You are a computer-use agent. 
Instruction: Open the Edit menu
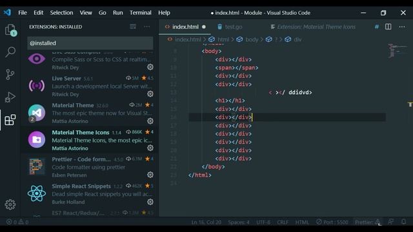pyautogui.click(x=38, y=13)
